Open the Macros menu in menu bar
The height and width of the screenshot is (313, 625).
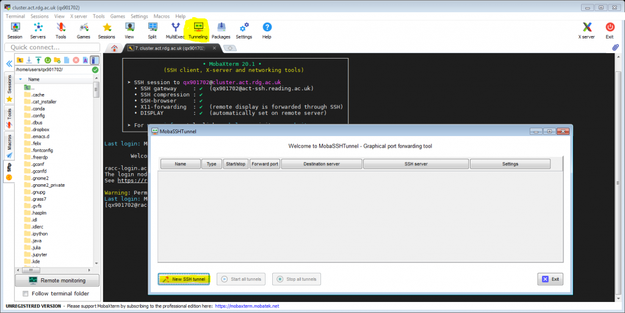(x=162, y=16)
